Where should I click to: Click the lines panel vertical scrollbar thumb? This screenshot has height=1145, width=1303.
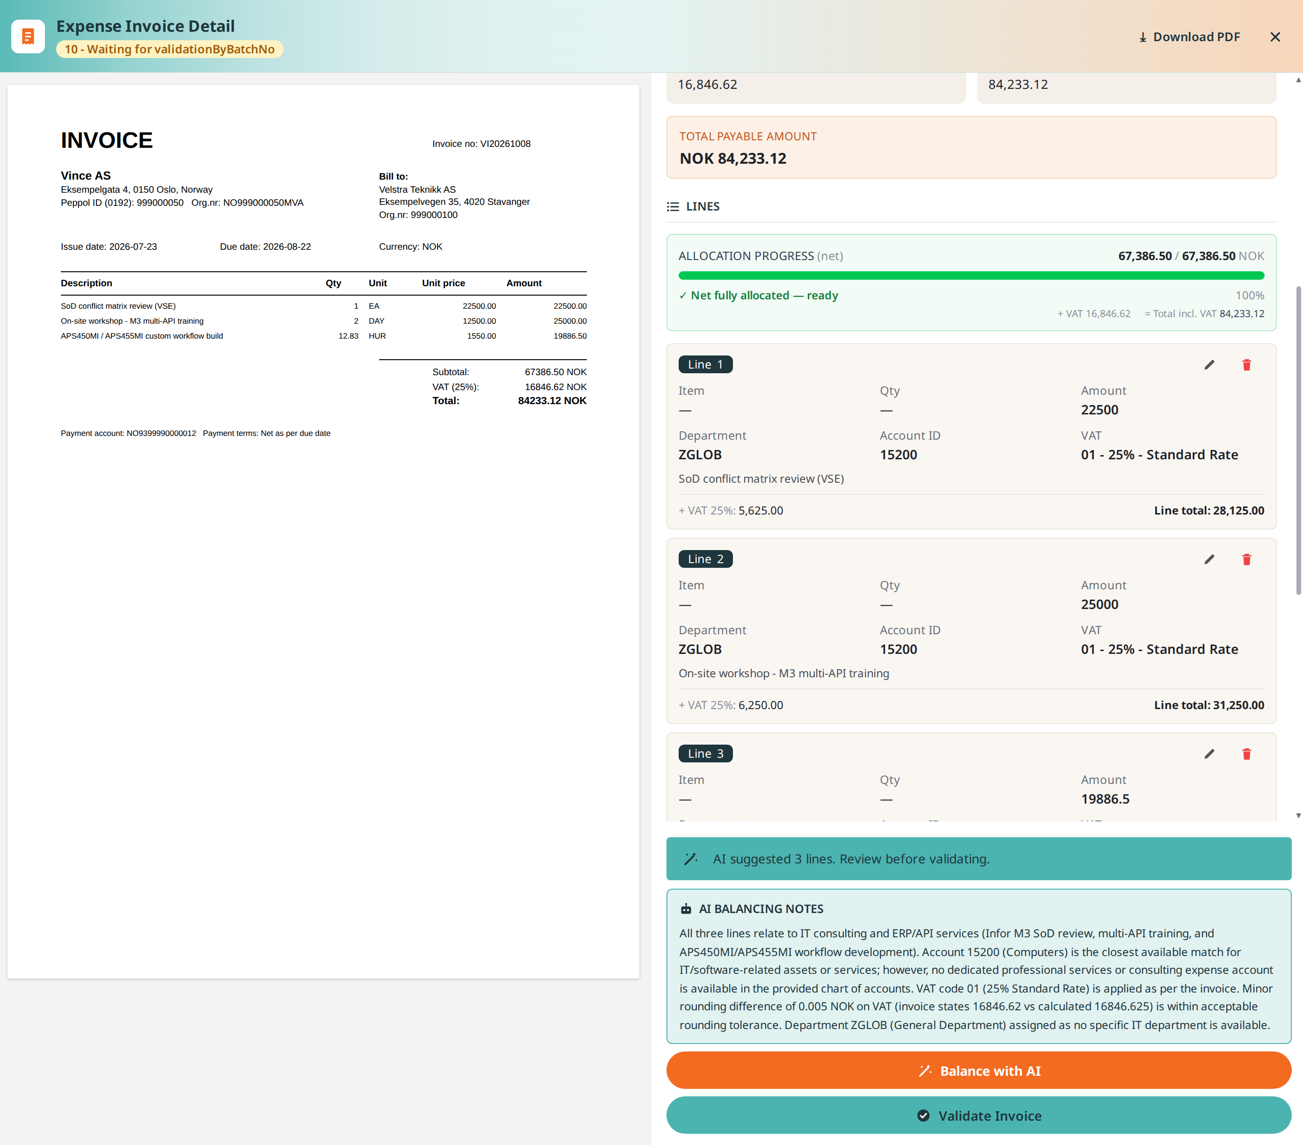[x=1298, y=440]
